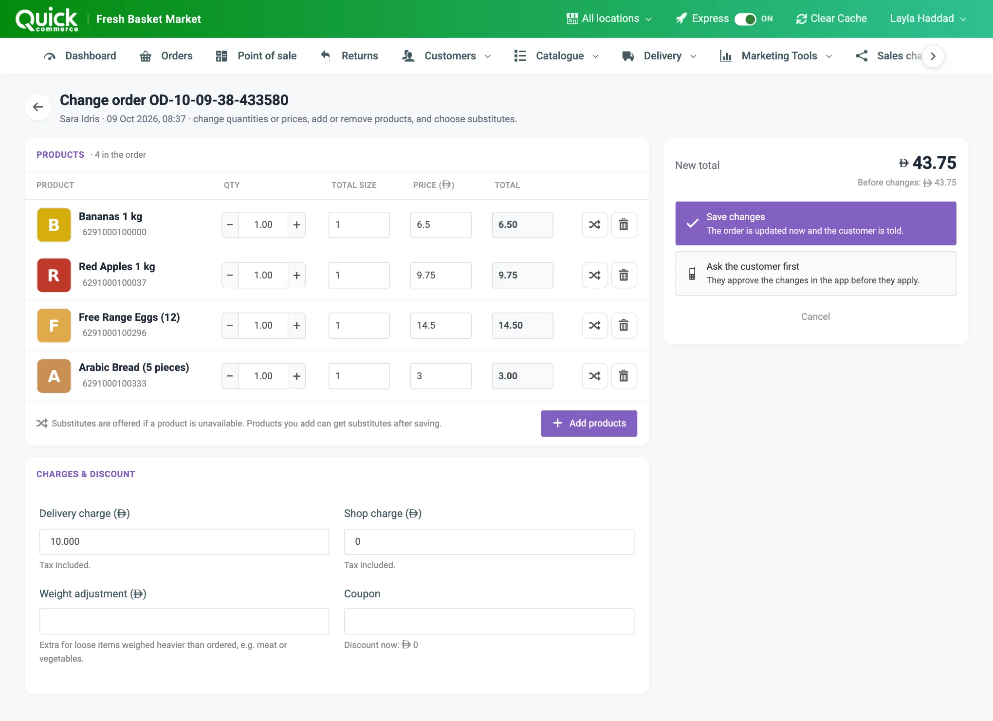Open Point of sale
This screenshot has height=721, width=993.
(256, 56)
